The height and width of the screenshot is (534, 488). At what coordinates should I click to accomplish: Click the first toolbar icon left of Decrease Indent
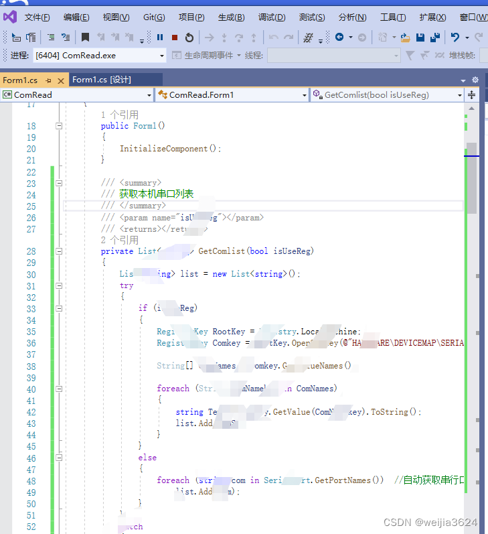[x=16, y=37]
